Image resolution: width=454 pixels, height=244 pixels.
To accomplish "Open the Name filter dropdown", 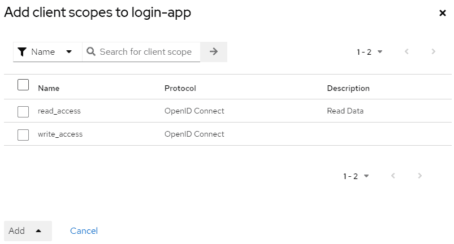I will tap(47, 52).
